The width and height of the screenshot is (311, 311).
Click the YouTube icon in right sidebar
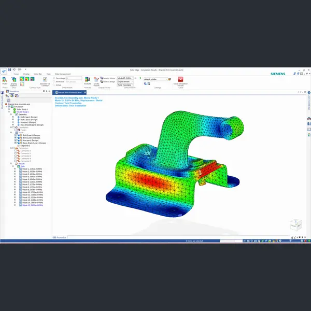pyautogui.click(x=309, y=118)
